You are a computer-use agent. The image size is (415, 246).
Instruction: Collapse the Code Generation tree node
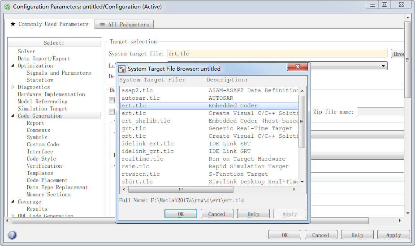click(13, 116)
